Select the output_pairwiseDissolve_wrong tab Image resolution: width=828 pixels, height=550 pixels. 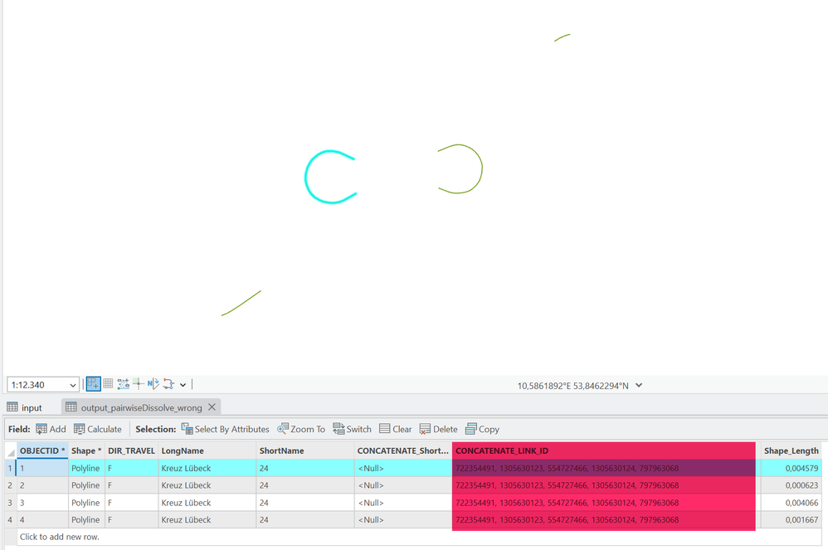click(x=134, y=407)
